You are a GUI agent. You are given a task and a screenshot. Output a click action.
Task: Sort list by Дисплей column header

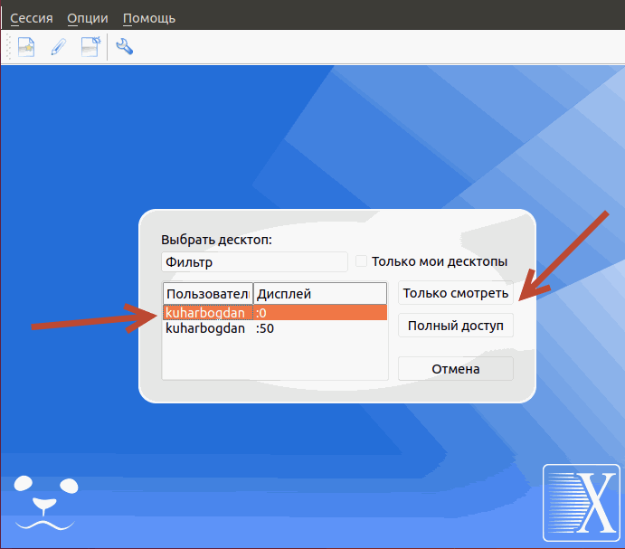(x=318, y=294)
